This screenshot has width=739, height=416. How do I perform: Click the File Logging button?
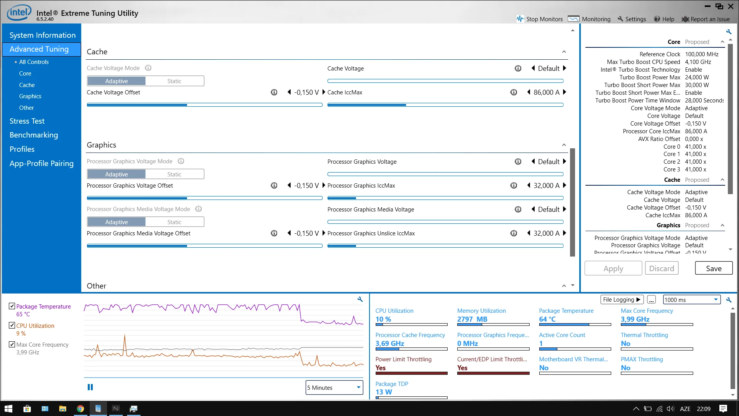pos(622,300)
